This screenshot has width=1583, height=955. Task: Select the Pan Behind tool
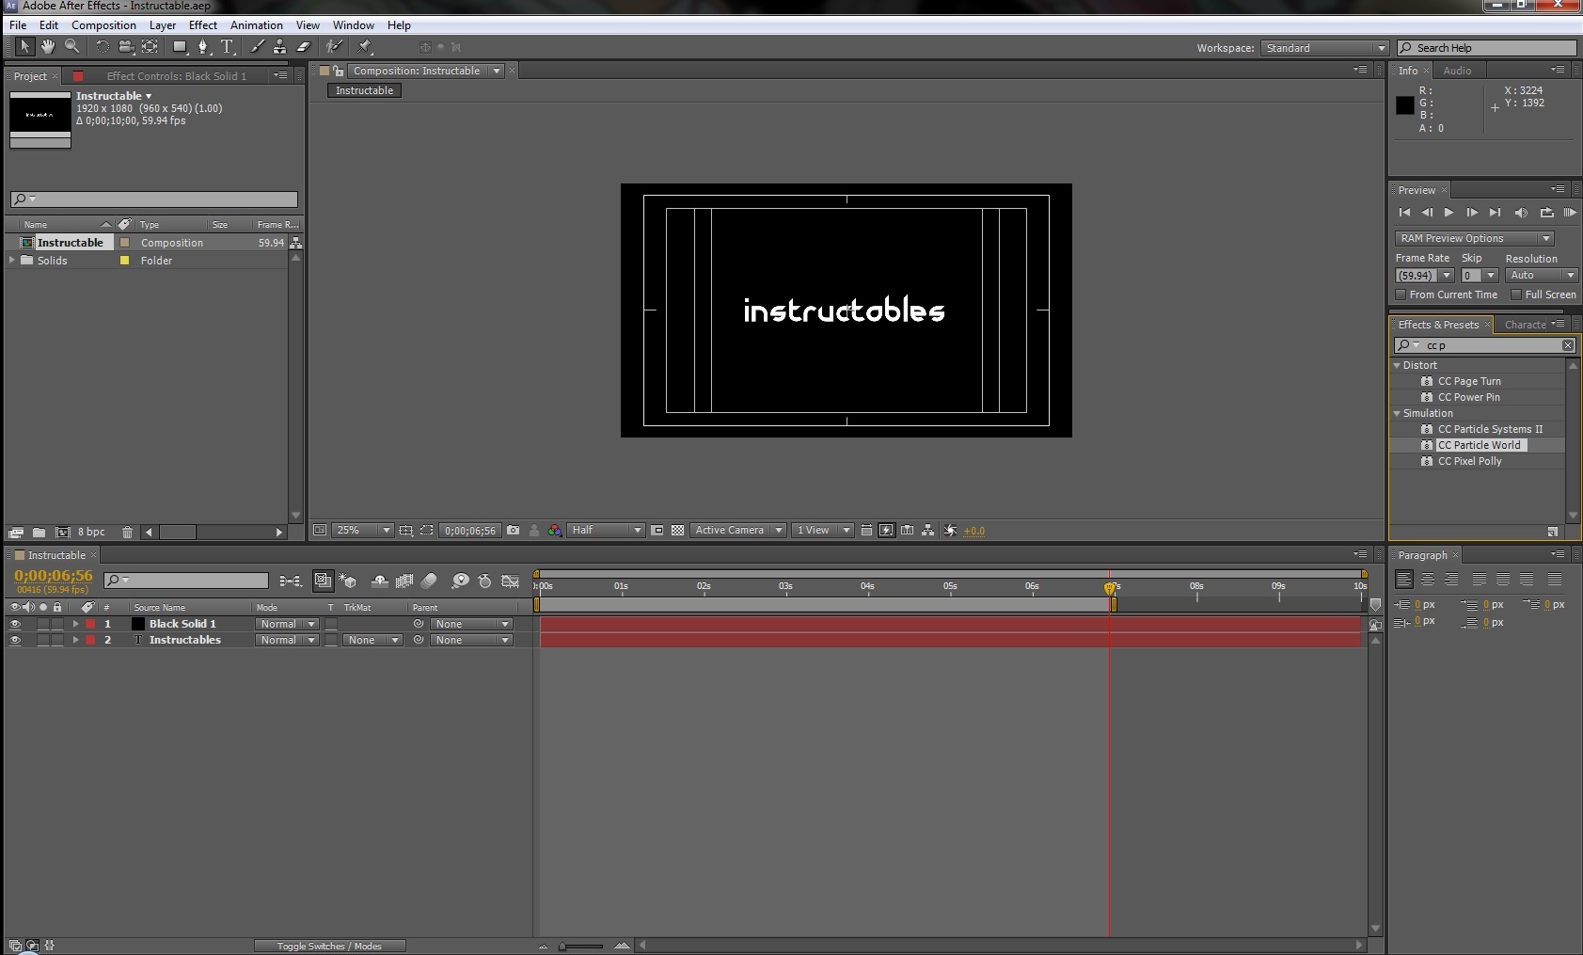tap(150, 46)
